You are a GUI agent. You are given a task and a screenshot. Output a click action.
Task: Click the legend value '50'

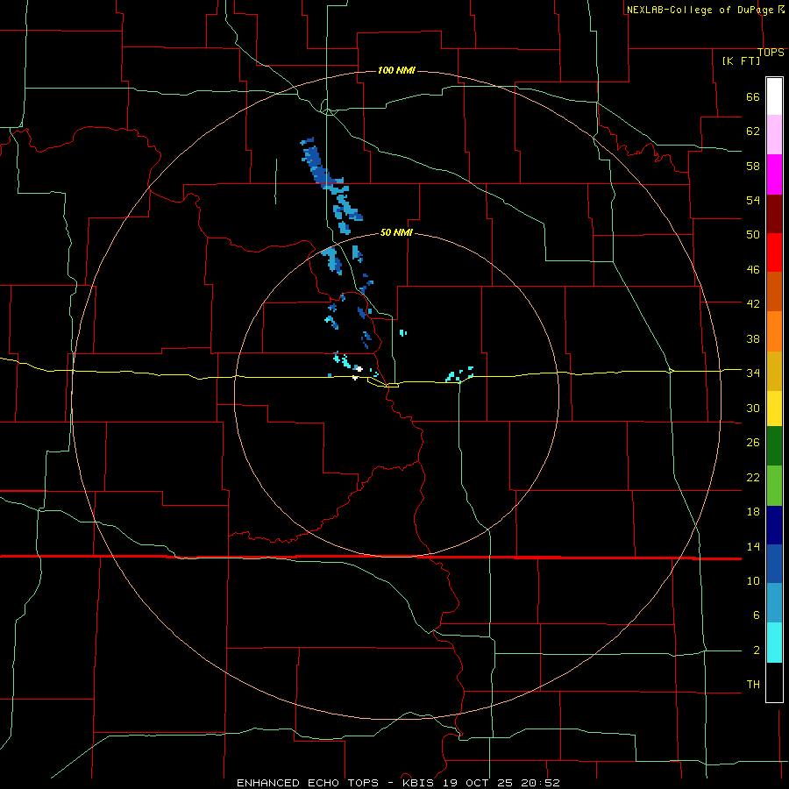pos(753,235)
